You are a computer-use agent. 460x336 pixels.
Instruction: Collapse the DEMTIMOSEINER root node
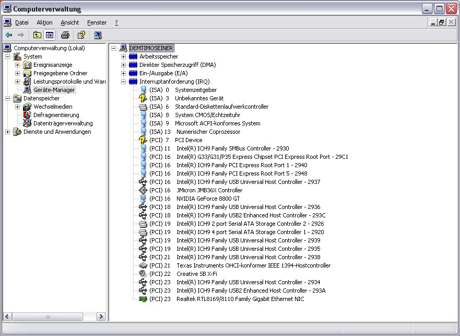pos(113,48)
